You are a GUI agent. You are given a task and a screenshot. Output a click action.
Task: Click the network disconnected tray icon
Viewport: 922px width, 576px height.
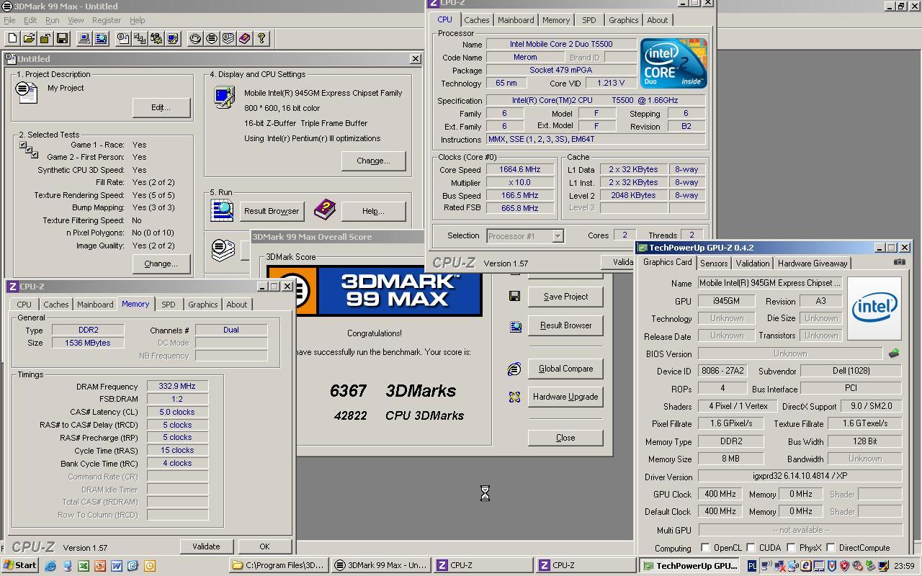(x=779, y=566)
